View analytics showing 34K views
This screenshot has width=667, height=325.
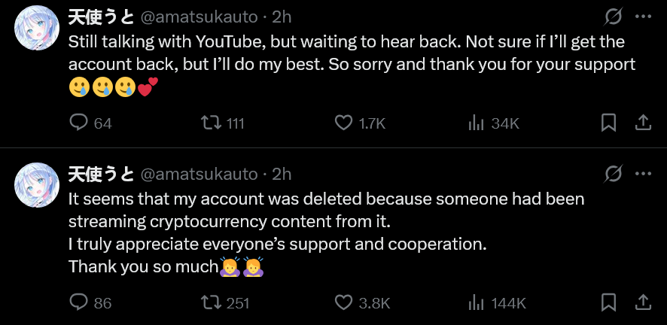[476, 123]
